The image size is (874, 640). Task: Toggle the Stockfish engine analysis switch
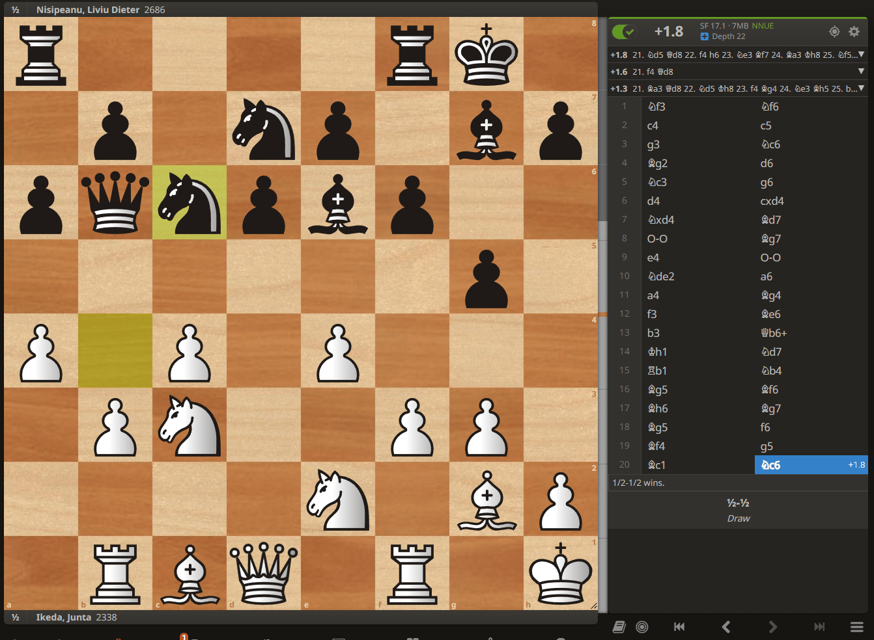624,31
